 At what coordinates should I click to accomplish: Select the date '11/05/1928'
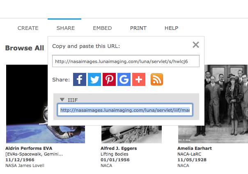[x=192, y=160]
